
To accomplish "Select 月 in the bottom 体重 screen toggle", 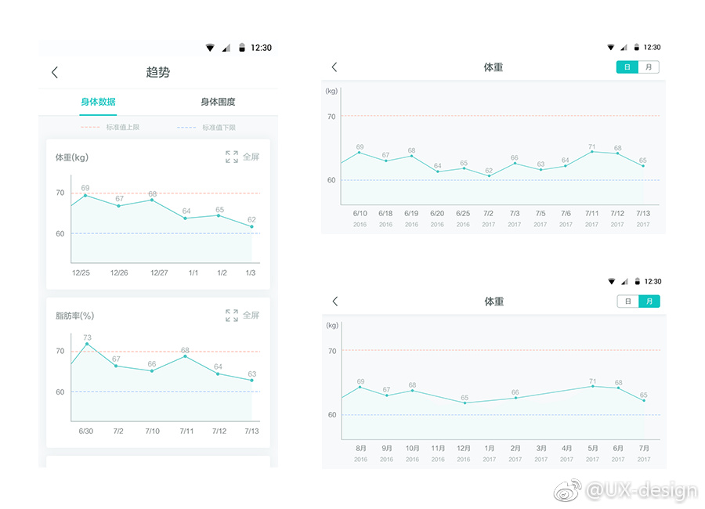I will (649, 301).
